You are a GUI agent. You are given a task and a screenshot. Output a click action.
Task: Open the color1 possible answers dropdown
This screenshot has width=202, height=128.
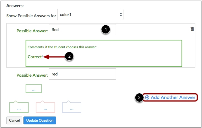coord(90,14)
